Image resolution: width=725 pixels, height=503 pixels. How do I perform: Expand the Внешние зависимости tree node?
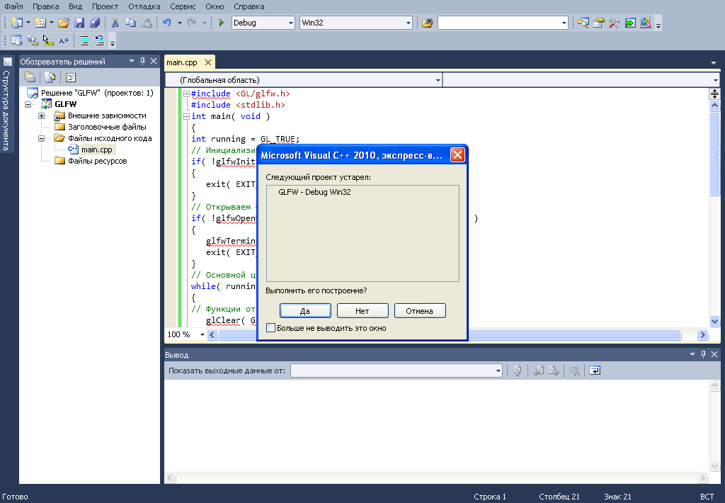coord(42,115)
